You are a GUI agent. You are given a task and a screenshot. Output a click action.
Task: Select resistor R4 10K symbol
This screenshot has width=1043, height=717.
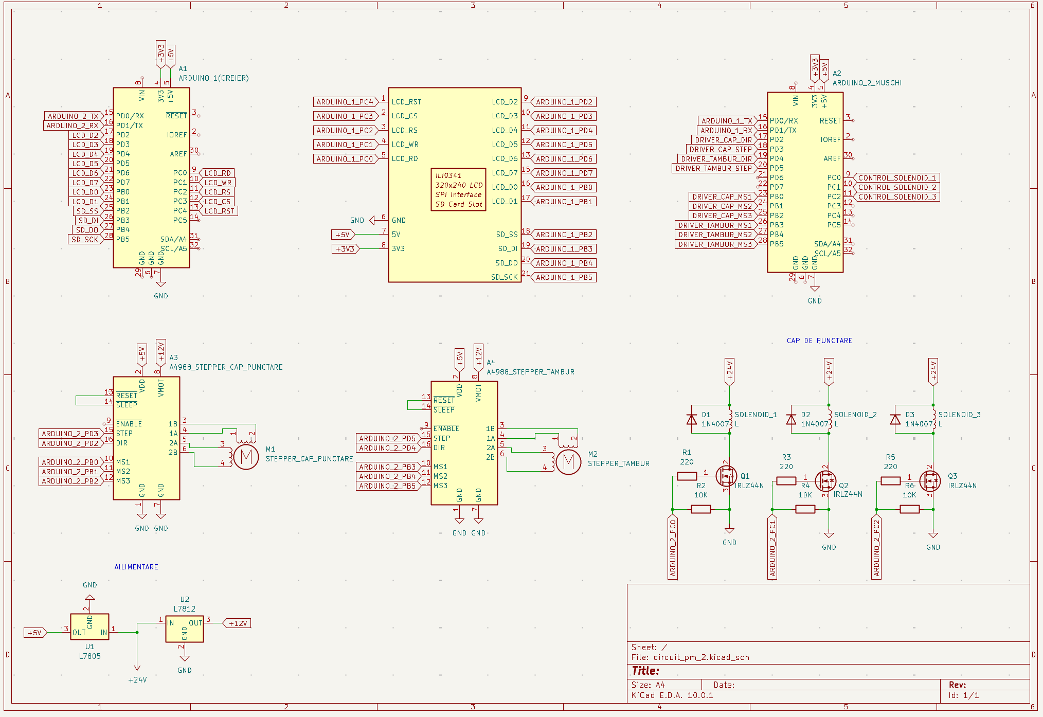[805, 509]
